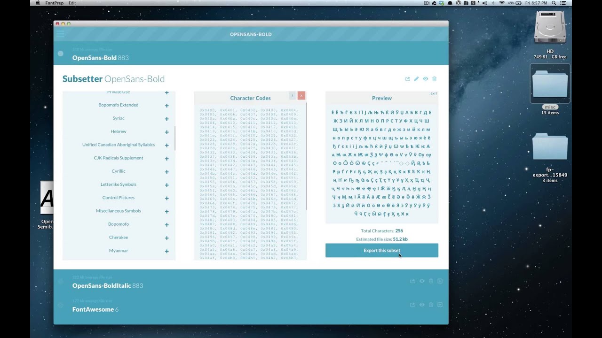Open the OpenSans-Bold 883 font header
This screenshot has height=338, width=602.
(x=251, y=54)
